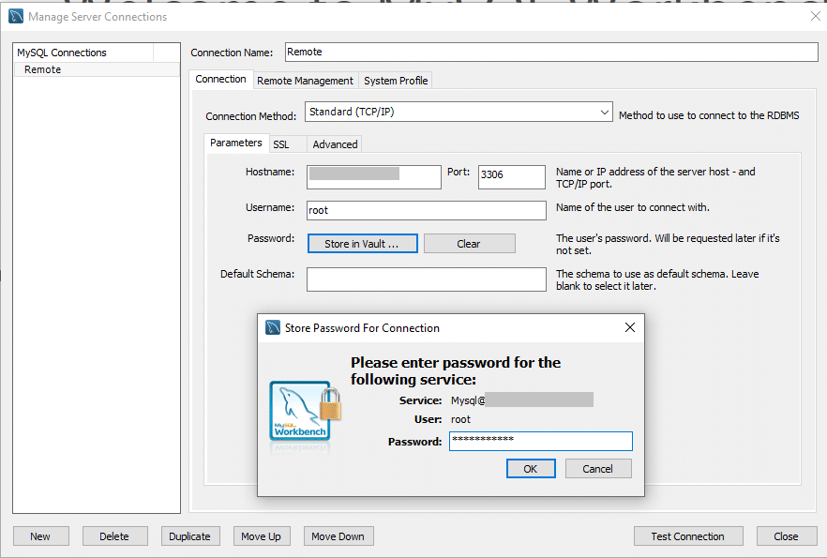Switch to the Remote Management tab
The width and height of the screenshot is (827, 558).
point(305,81)
